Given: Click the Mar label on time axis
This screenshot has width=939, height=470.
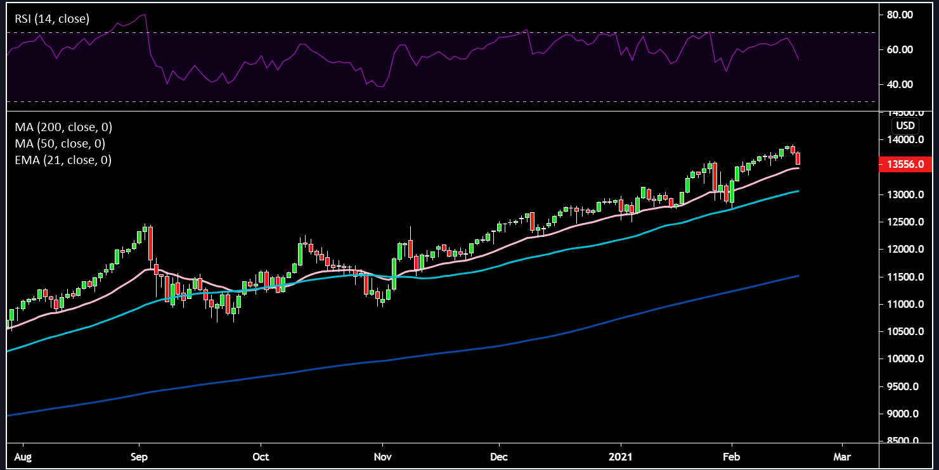Looking at the screenshot, I should (842, 456).
